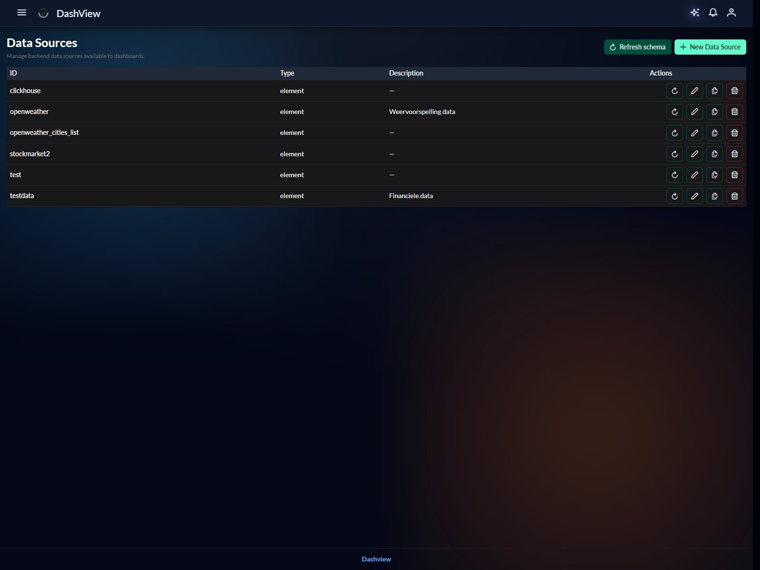The height and width of the screenshot is (570, 760).
Task: Follow the Dashview footer link
Action: (x=376, y=559)
